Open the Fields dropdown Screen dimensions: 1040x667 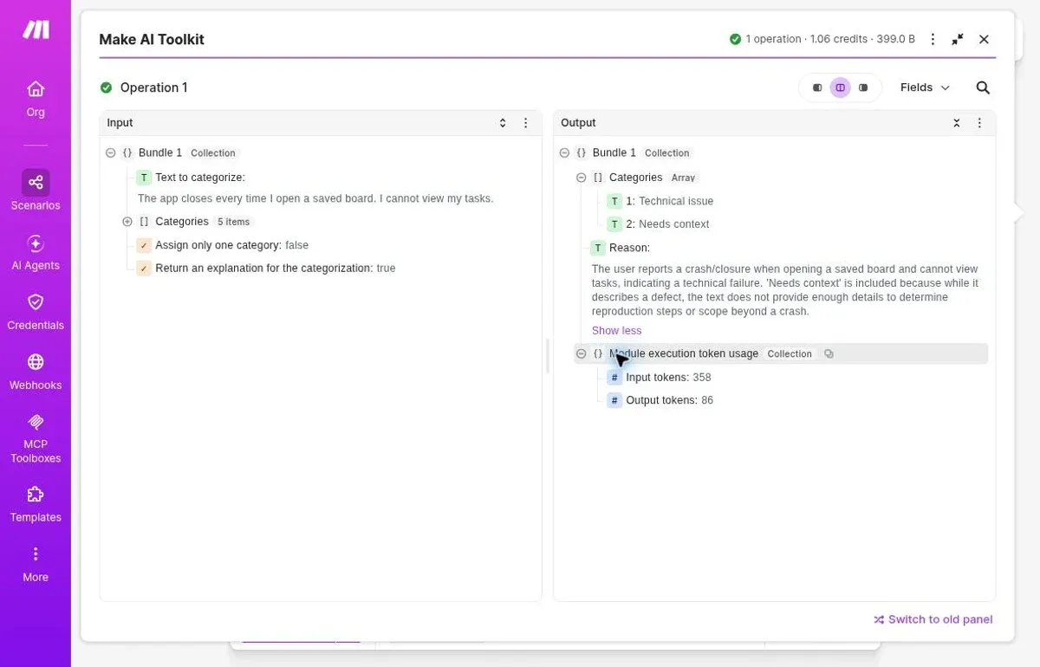point(925,87)
